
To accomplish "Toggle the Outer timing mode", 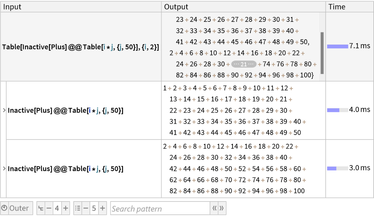I will pos(19,208).
